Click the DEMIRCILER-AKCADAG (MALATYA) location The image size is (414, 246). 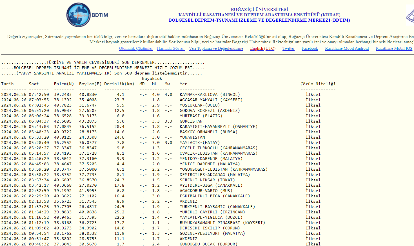click(x=215, y=175)
